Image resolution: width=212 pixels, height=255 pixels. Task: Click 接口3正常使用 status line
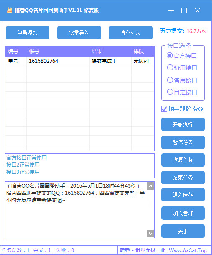(23, 172)
